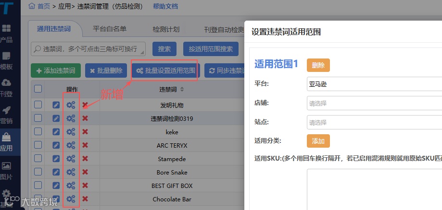Edit the Bore Snake row
The width and height of the screenshot is (442, 210).
pos(56,172)
